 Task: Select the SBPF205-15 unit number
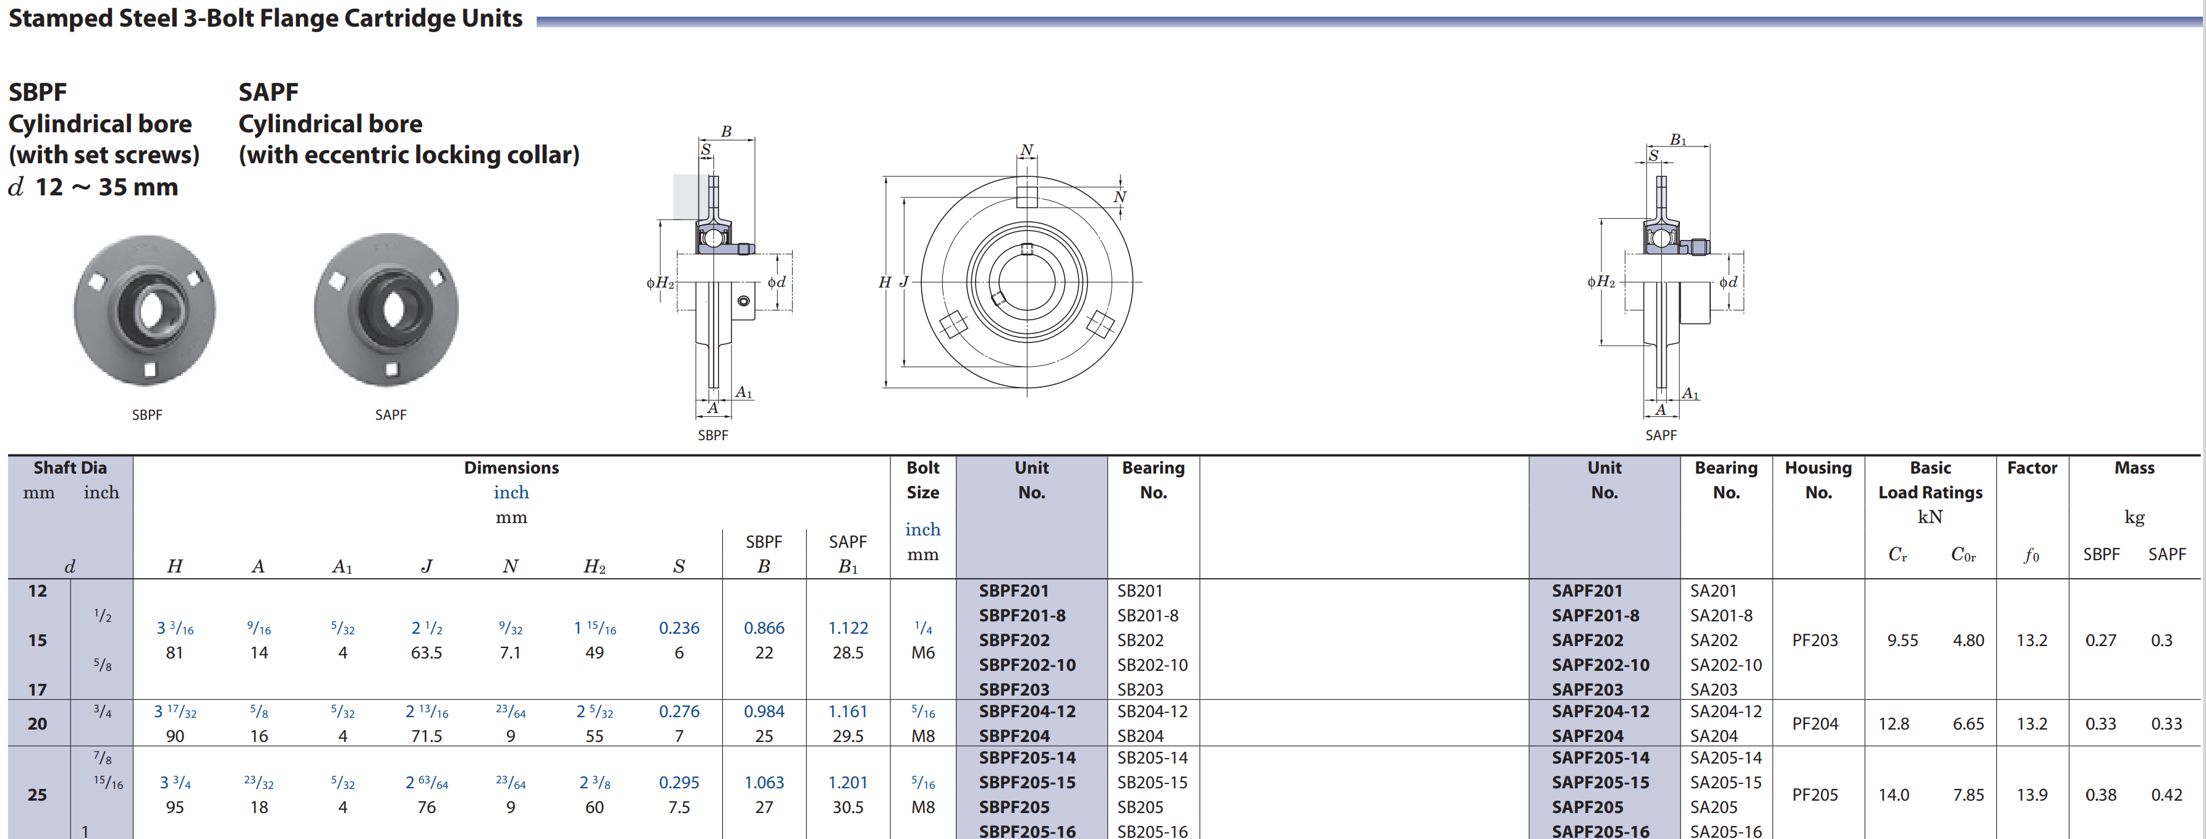1027,783
